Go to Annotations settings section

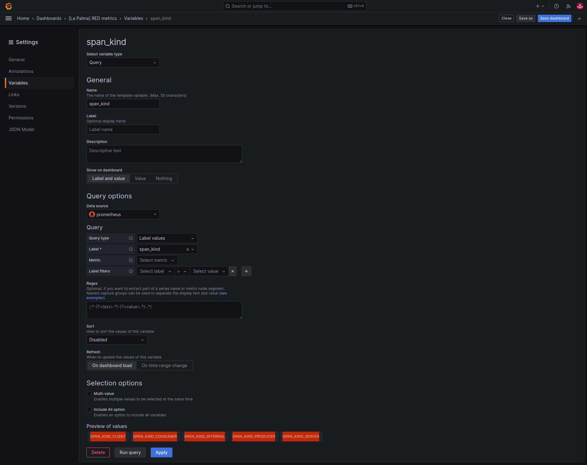tap(21, 71)
